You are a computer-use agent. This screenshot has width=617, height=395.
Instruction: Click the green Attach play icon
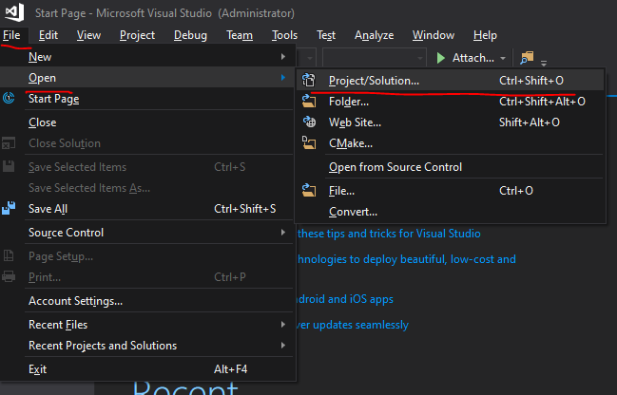(x=441, y=58)
